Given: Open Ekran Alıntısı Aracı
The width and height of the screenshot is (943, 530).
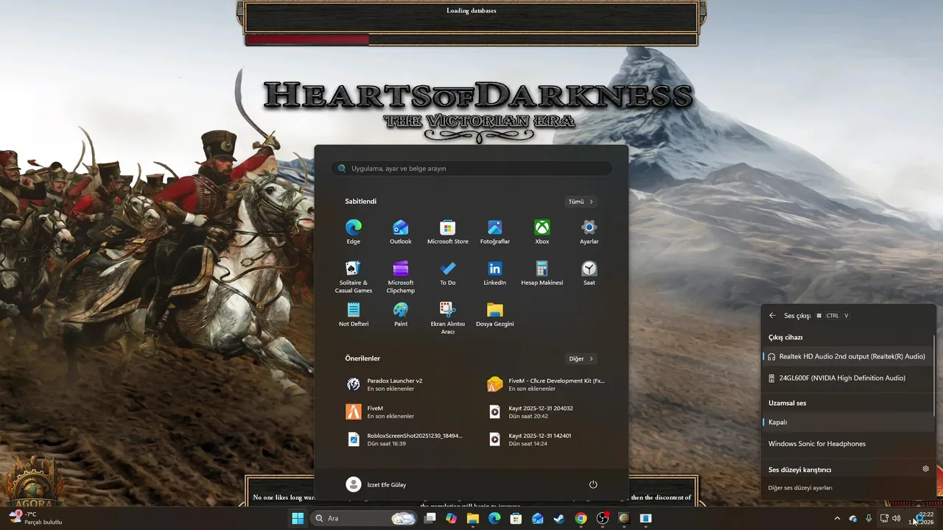Looking at the screenshot, I should pos(448,318).
